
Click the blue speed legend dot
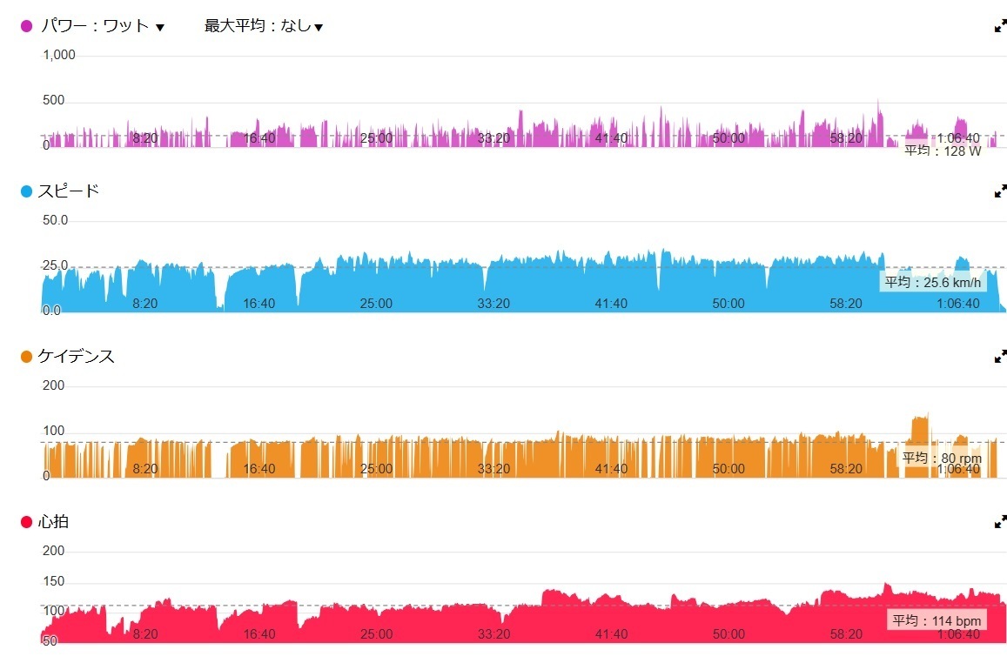point(26,191)
